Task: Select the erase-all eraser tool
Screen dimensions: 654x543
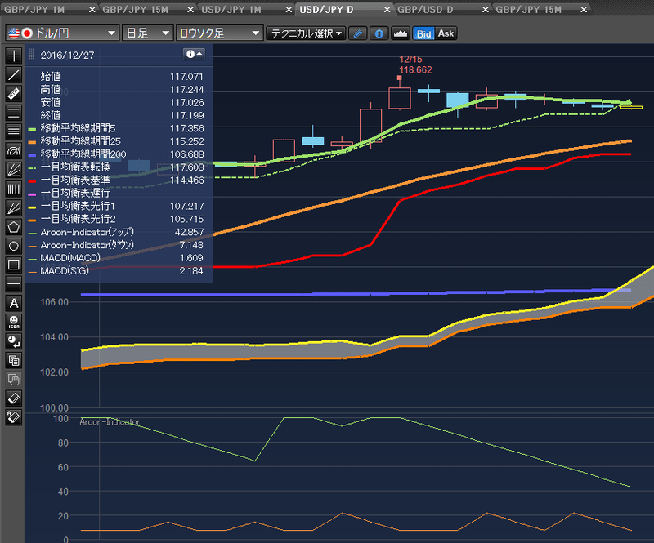Action: (x=14, y=417)
